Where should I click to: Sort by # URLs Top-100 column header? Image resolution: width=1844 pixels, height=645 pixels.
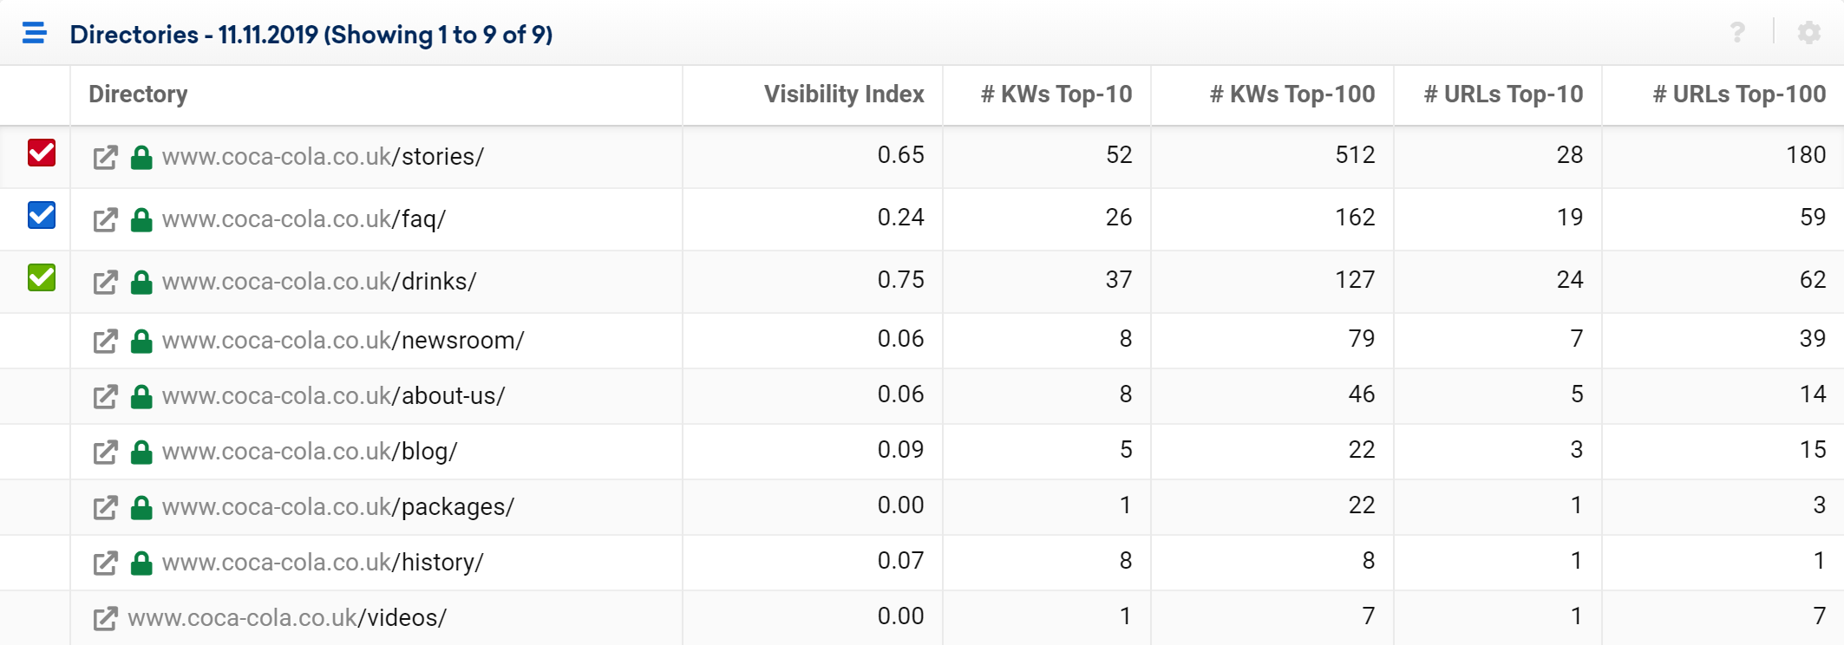pyautogui.click(x=1739, y=94)
